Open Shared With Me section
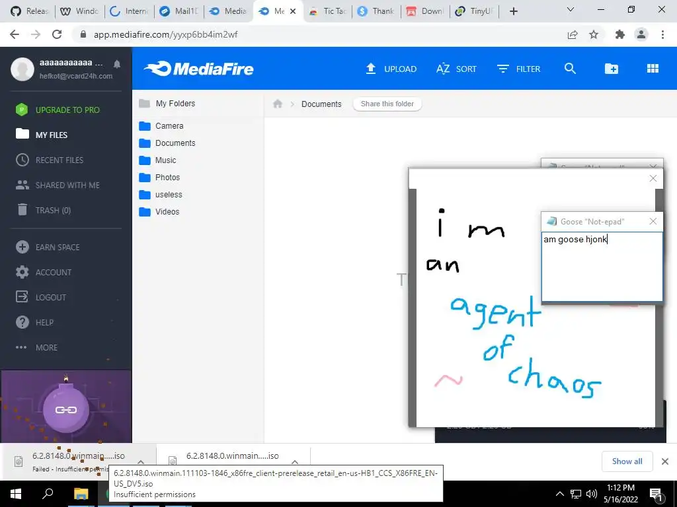Viewport: 677px width, 507px height. 58,185
